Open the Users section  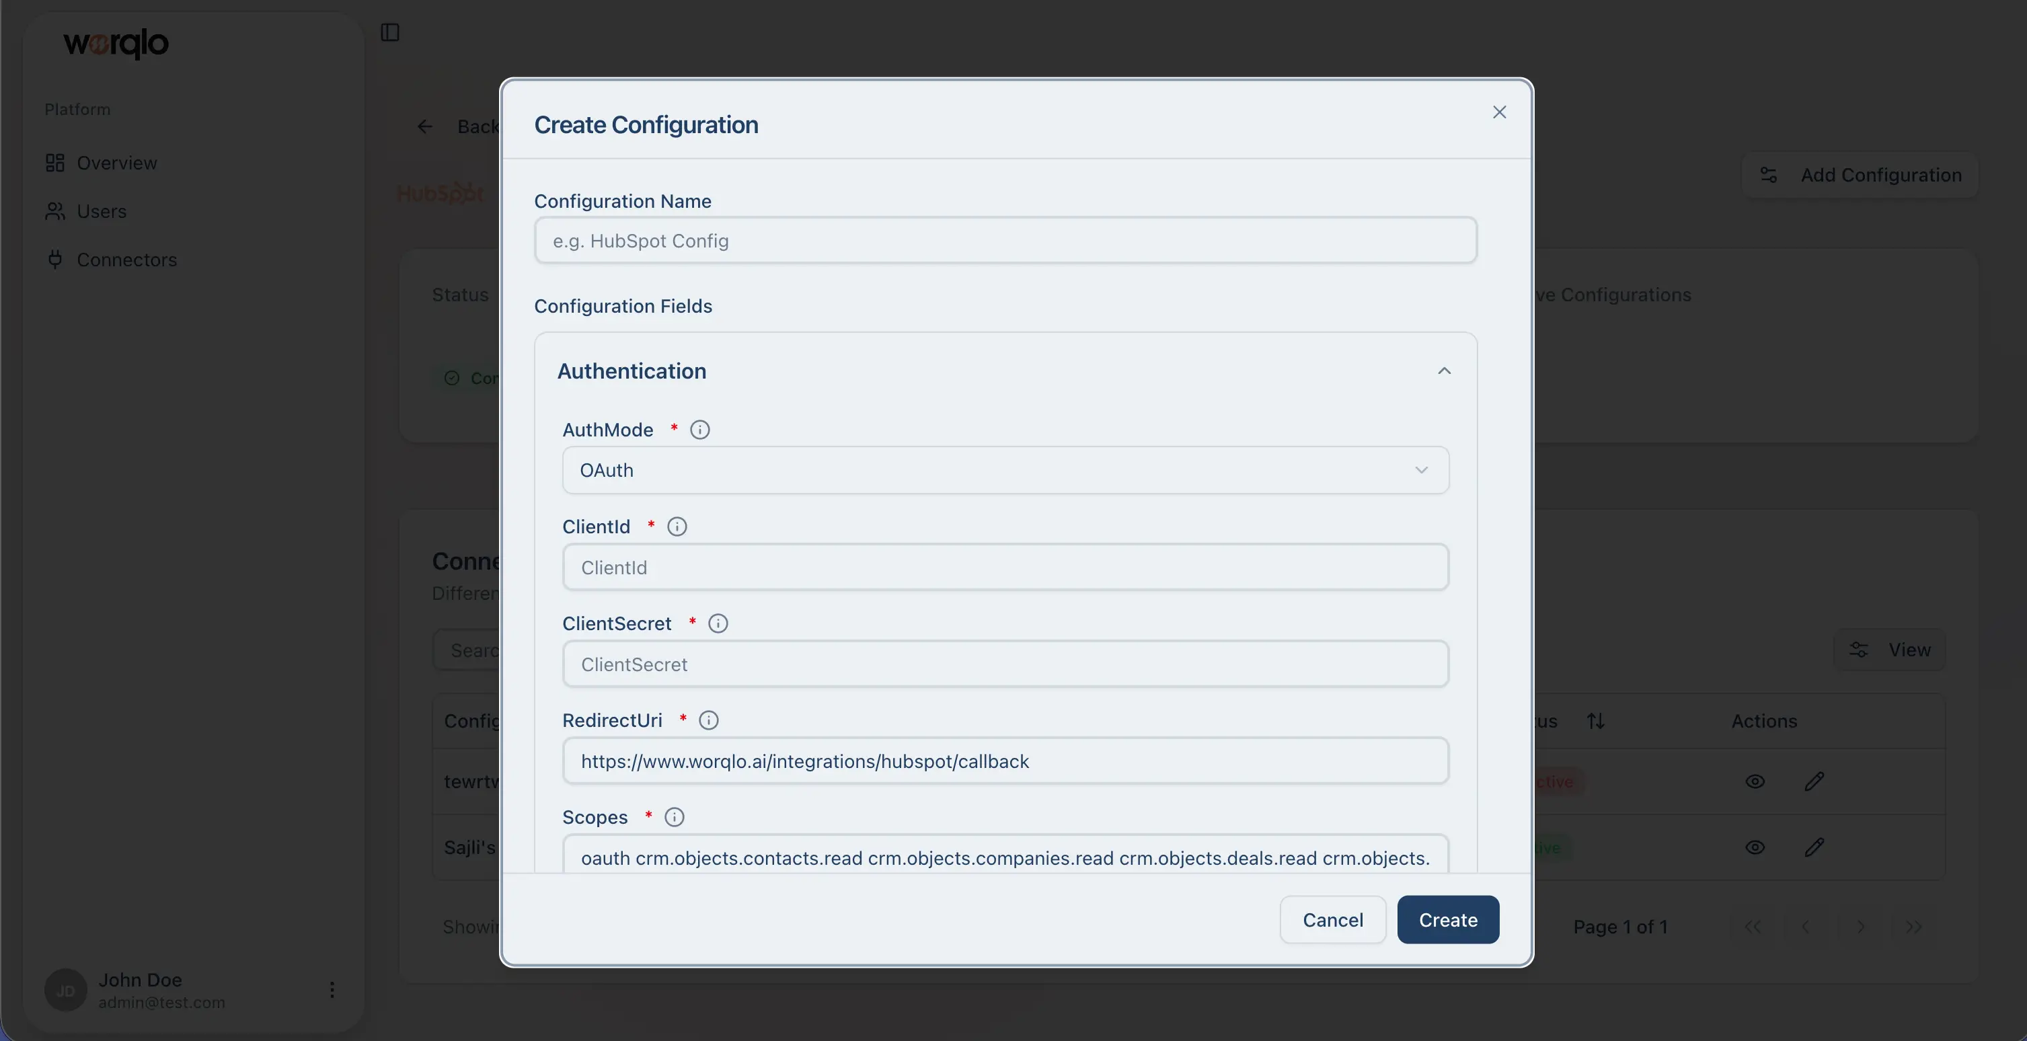(101, 211)
